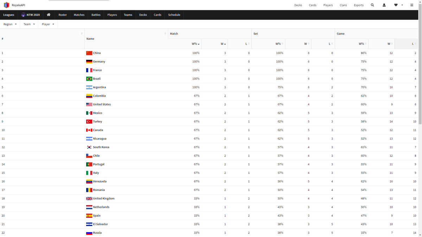Sort by Name column
Image resolution: width=422 pixels, height=237 pixels.
tap(126, 39)
